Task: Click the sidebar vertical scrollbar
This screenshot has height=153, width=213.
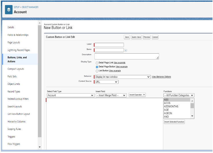Action: coord(40,81)
